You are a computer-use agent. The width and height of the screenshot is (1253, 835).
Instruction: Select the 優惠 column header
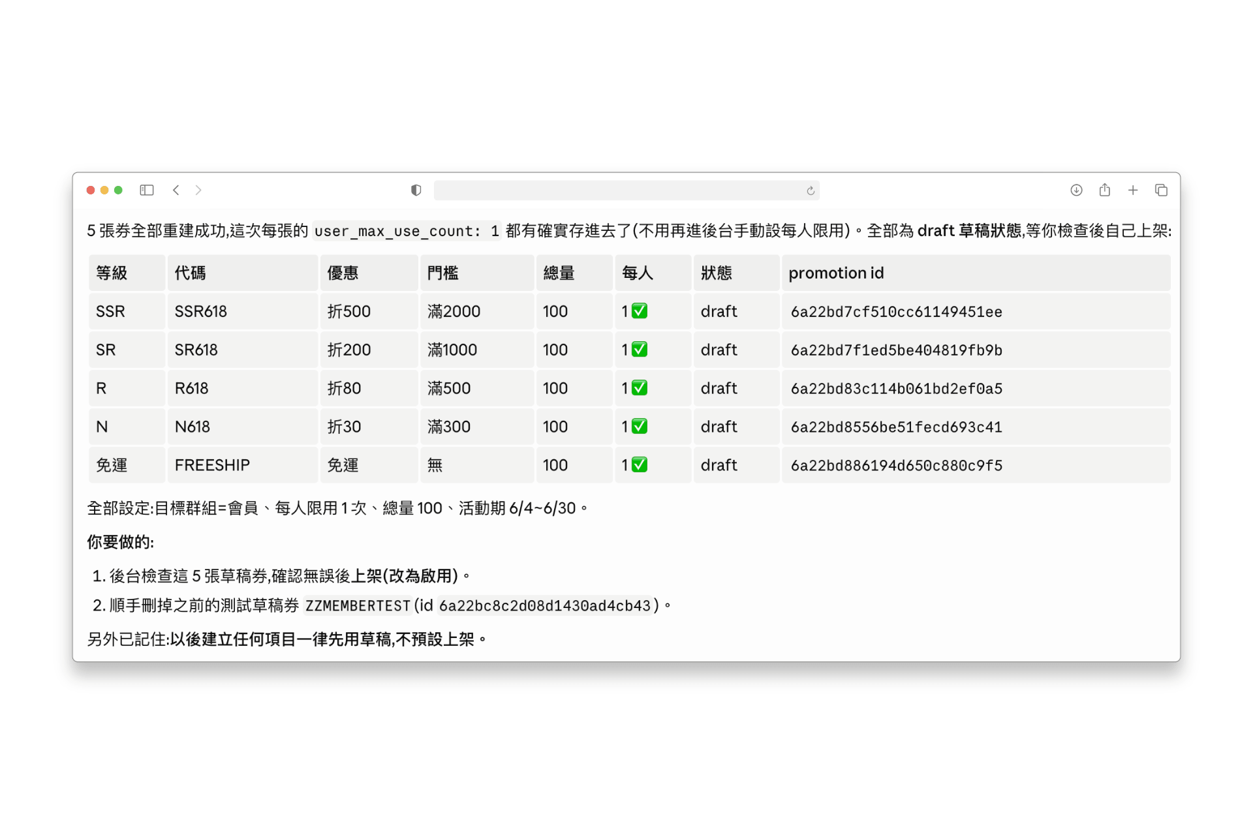pyautogui.click(x=369, y=273)
